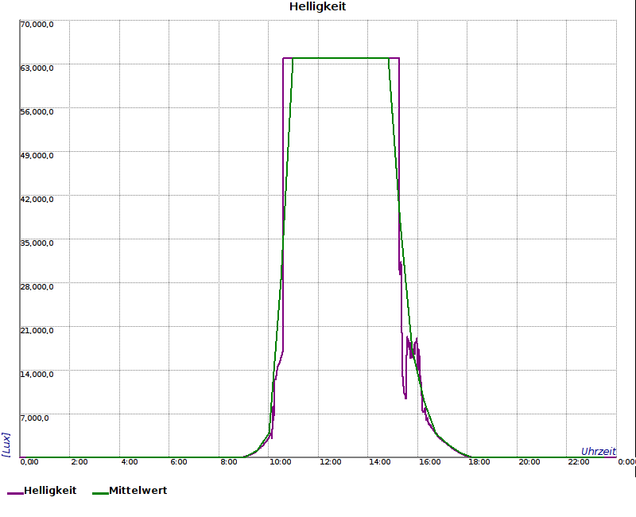Click the purple Helligkeit legend color line
636x517 pixels.
click(x=15, y=493)
